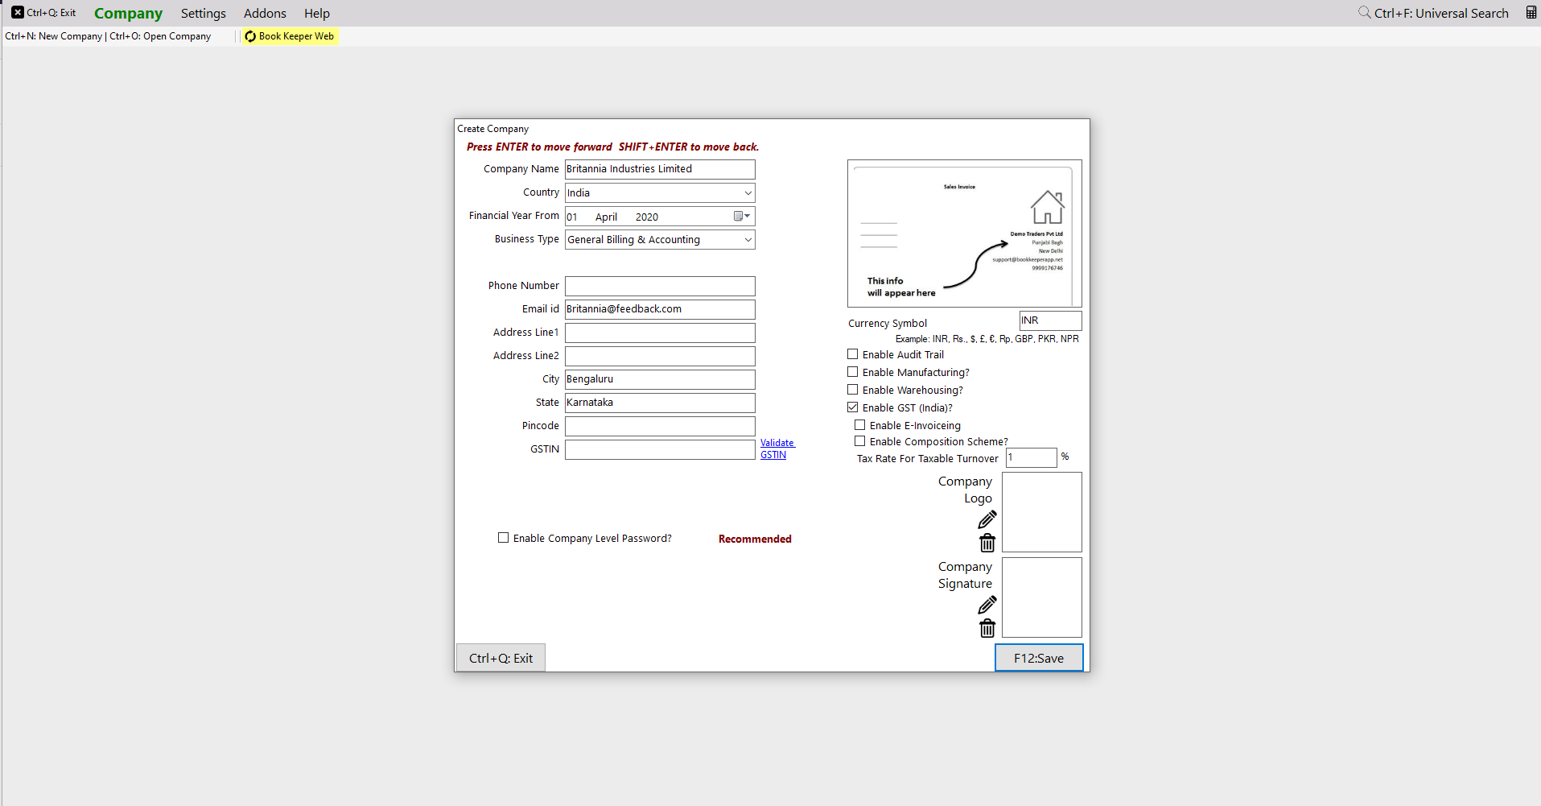Click the calculator icon in top right
This screenshot has height=806, width=1541.
[x=1531, y=13]
